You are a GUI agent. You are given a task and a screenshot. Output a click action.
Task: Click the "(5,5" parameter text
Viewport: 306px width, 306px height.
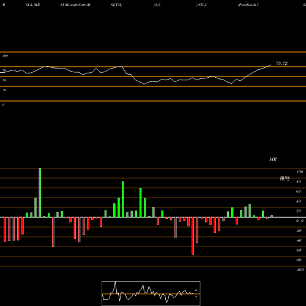pos(157,5)
